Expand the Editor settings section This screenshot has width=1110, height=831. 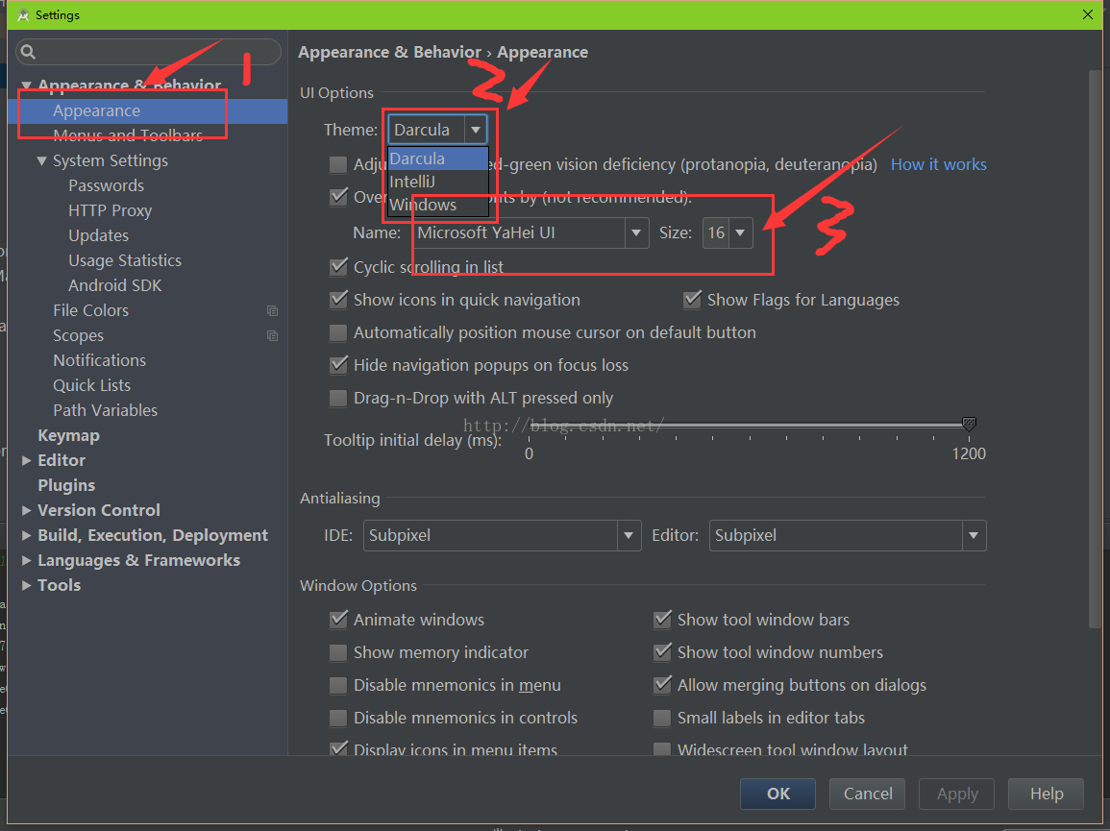click(x=26, y=461)
